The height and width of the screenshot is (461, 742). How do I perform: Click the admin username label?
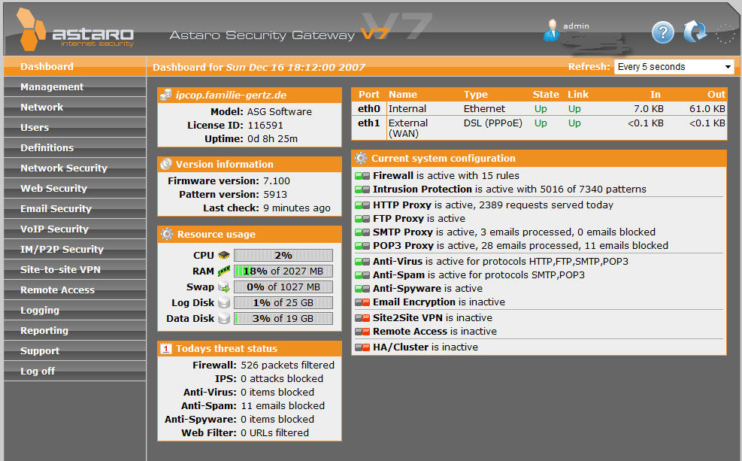click(576, 26)
